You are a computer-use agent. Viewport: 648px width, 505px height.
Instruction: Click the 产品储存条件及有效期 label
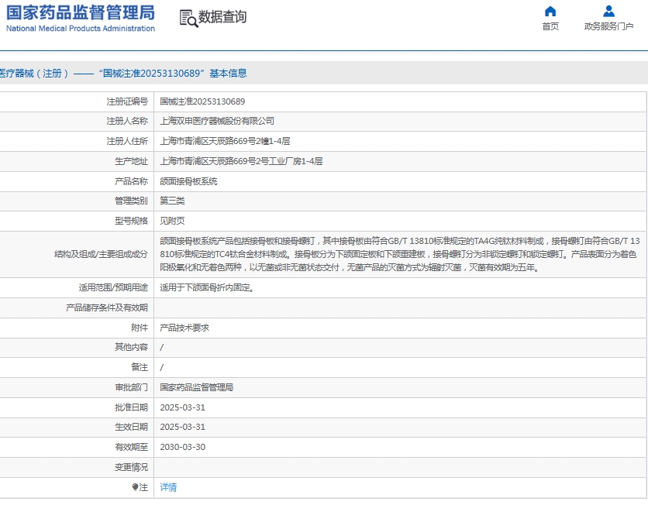[x=107, y=307]
